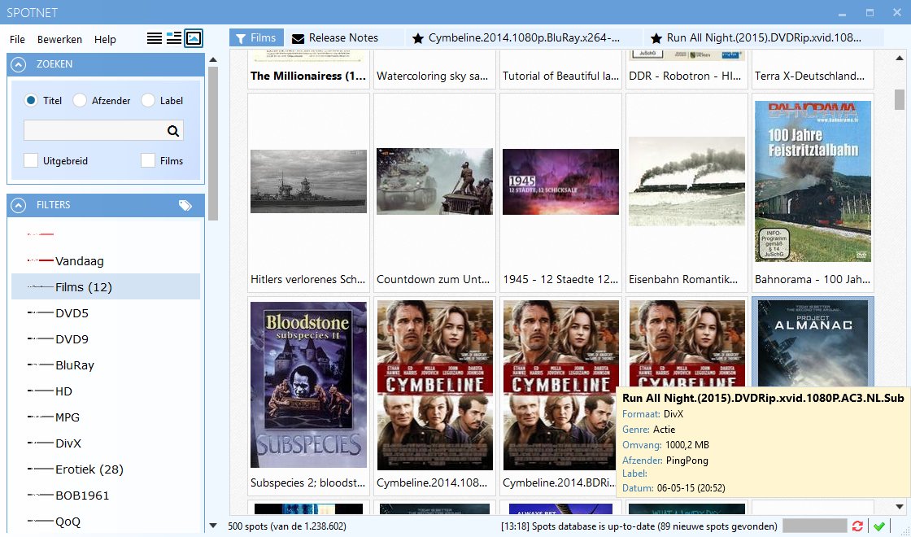The width and height of the screenshot is (911, 537).
Task: Click main grid scroll down arrow
Action: click(900, 507)
